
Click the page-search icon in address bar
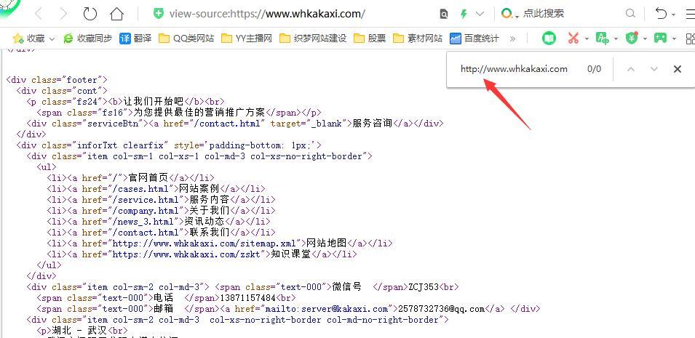(x=444, y=15)
